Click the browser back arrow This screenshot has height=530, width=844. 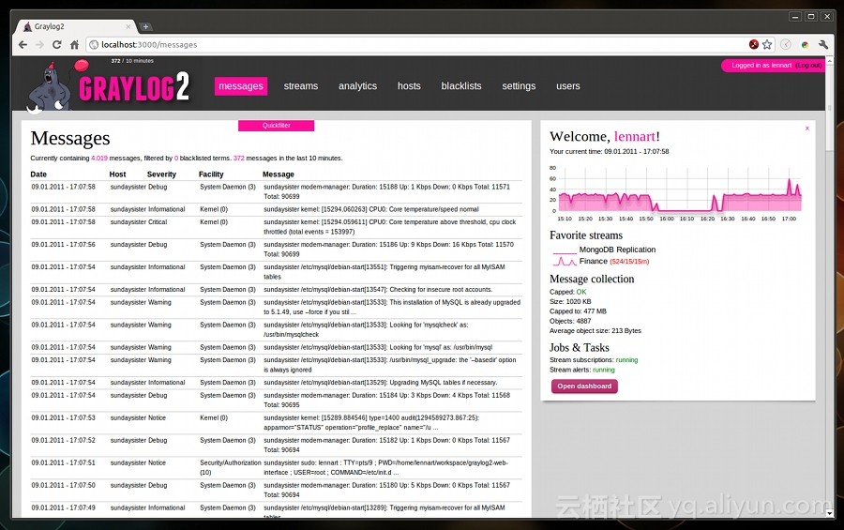[23, 44]
